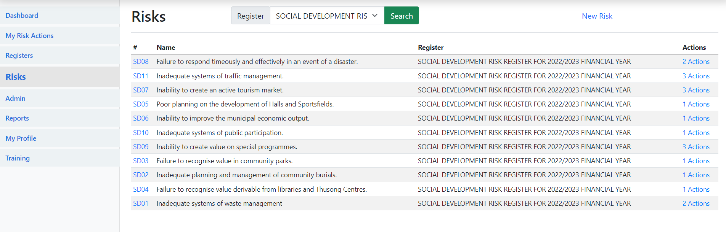Viewport: 726px width, 232px height.
Task: Open Registers from the sidebar
Action: 19,56
